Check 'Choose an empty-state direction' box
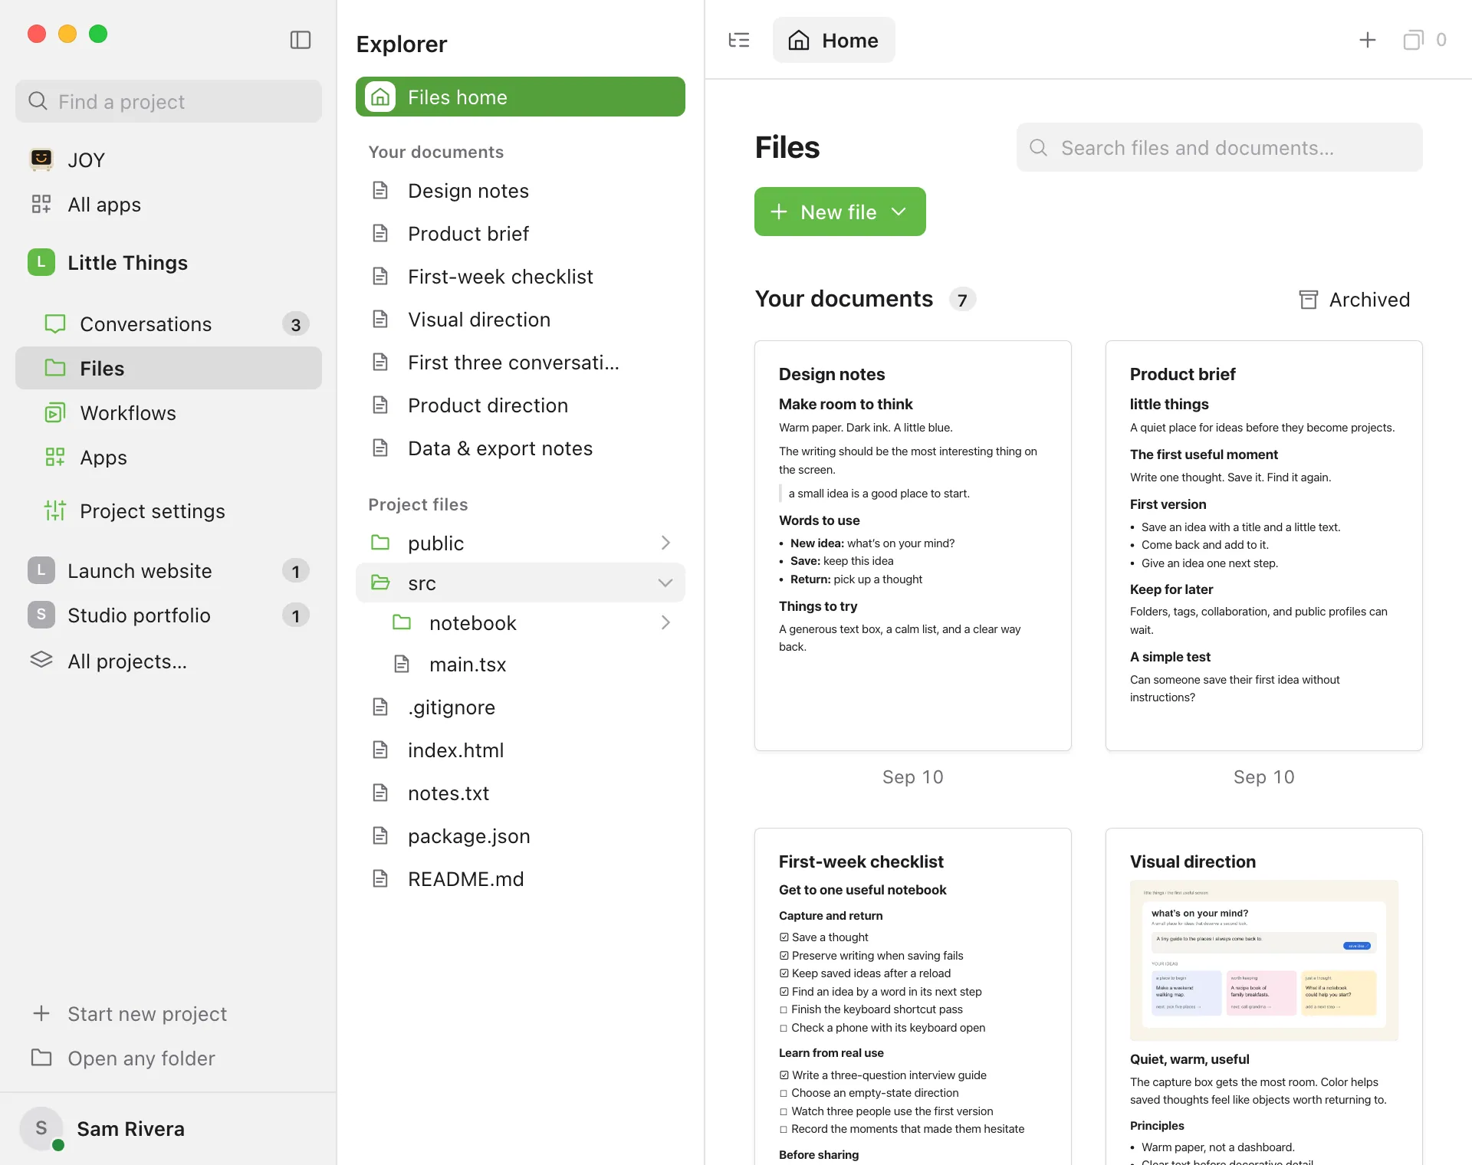This screenshot has height=1165, width=1472. pyautogui.click(x=784, y=1094)
